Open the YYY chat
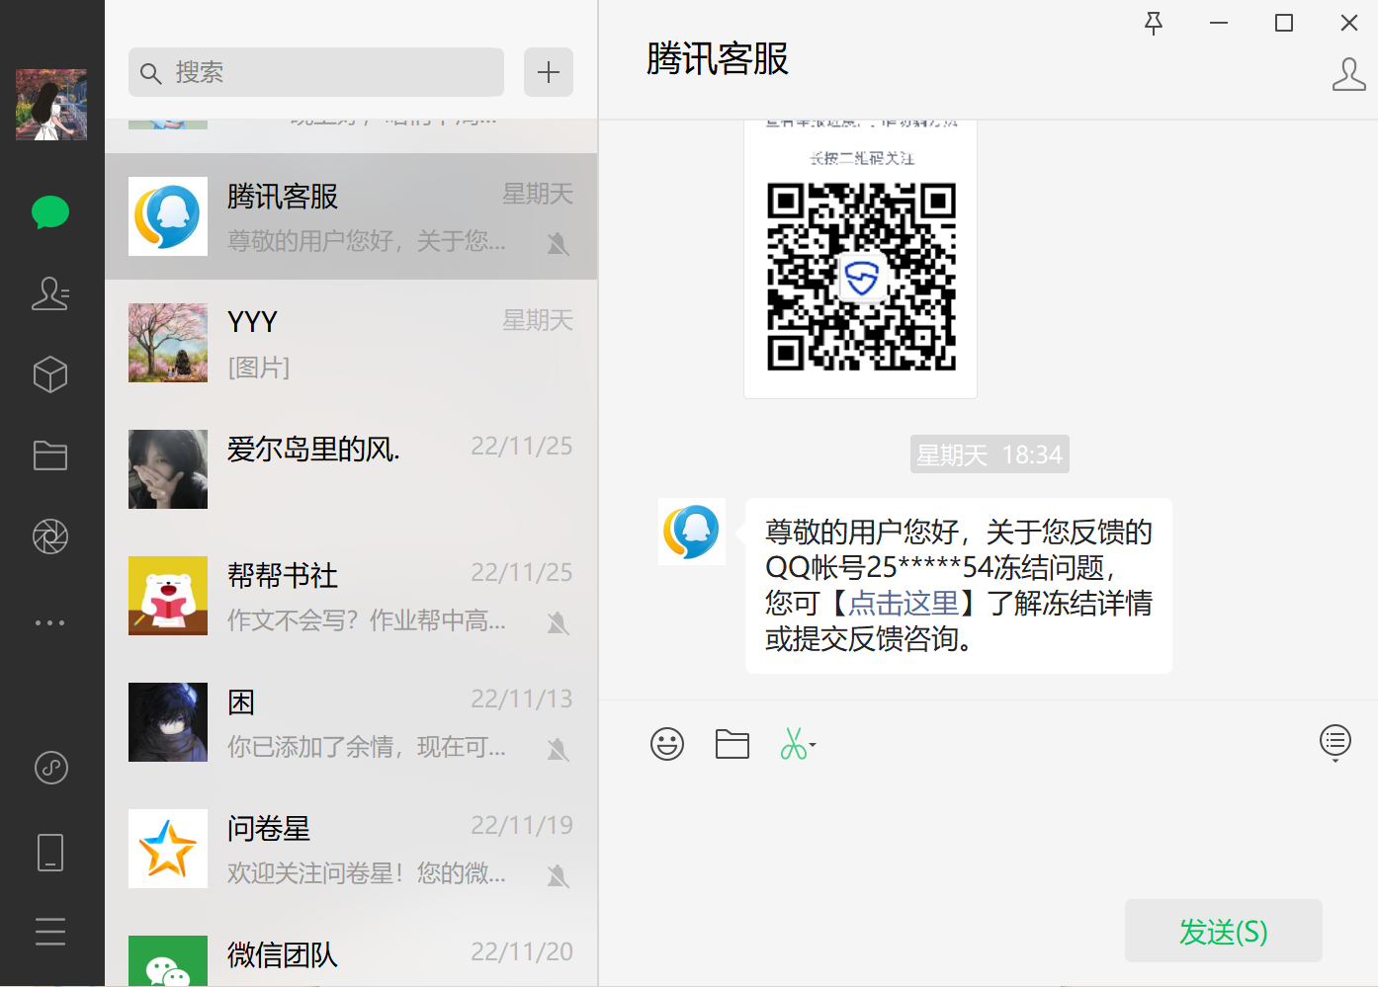Viewport: 1378px width, 987px height. click(x=351, y=343)
